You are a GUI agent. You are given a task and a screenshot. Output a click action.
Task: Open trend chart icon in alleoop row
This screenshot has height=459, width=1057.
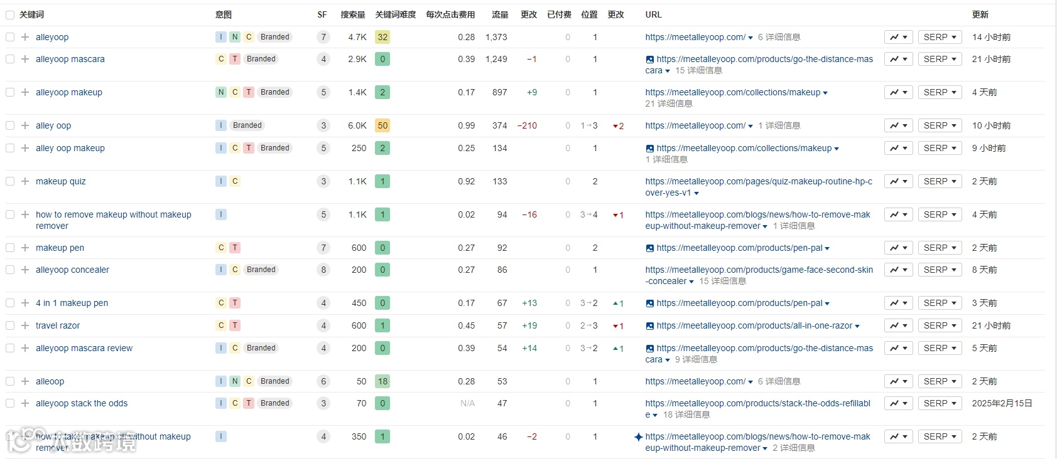pos(899,381)
